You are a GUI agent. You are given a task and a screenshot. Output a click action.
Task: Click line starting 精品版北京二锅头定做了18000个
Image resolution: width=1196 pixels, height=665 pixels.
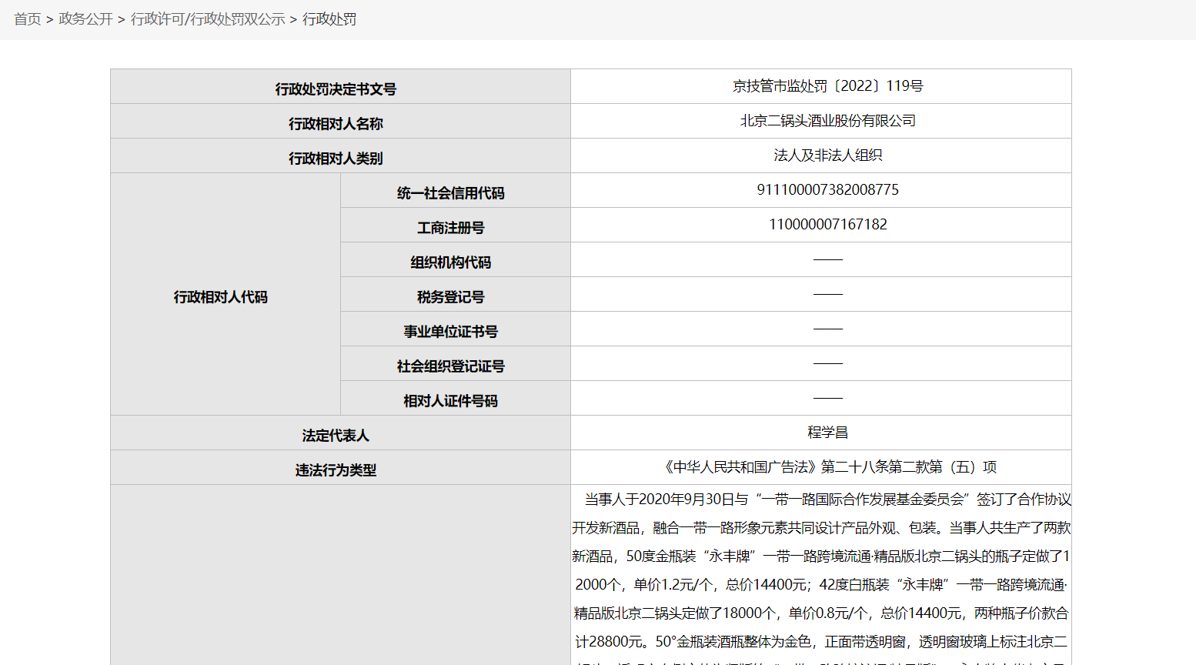tap(821, 613)
